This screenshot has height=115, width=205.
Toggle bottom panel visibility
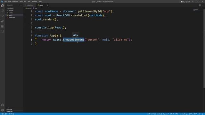[x=184, y=2]
